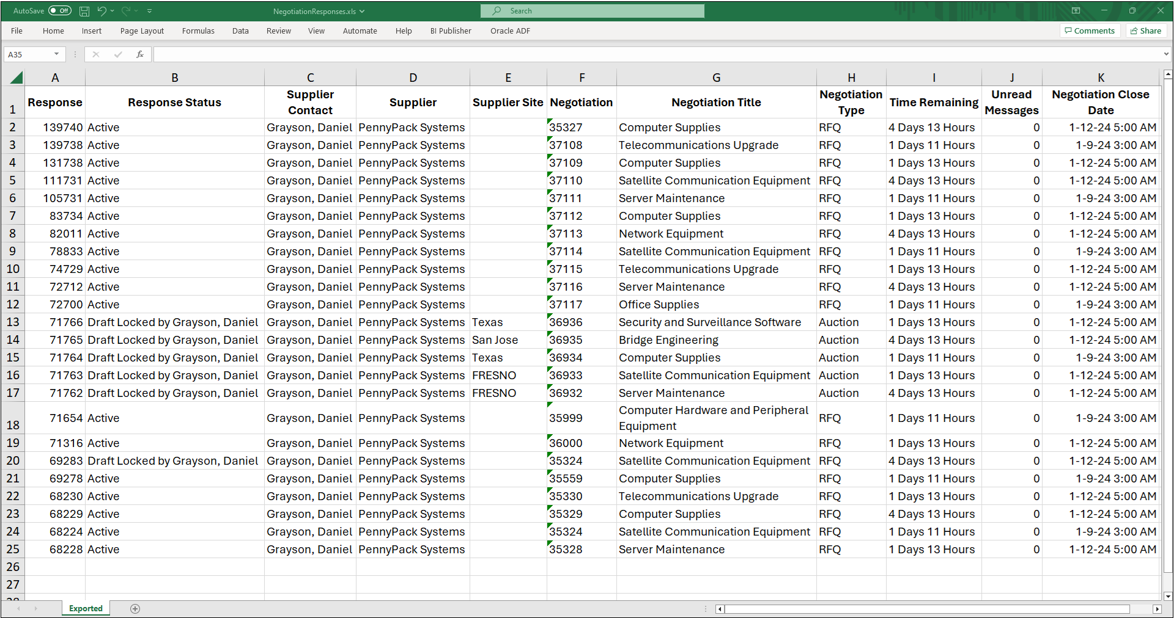Open the Ribbon Display Options icon
The height and width of the screenshot is (618, 1174).
coord(1076,11)
